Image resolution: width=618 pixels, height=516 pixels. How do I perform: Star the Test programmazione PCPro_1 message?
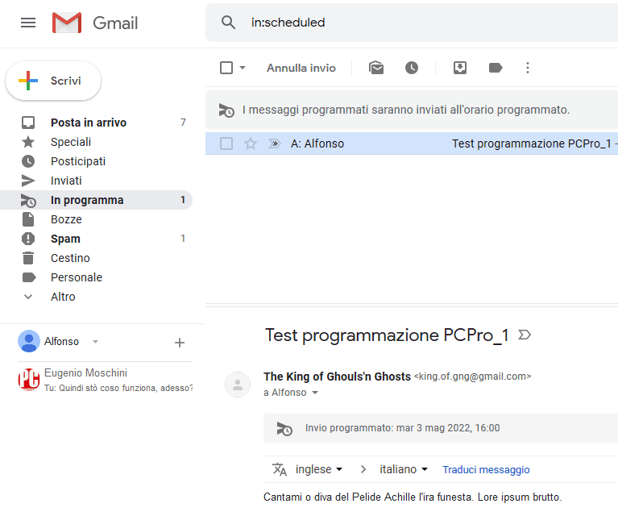click(x=251, y=144)
